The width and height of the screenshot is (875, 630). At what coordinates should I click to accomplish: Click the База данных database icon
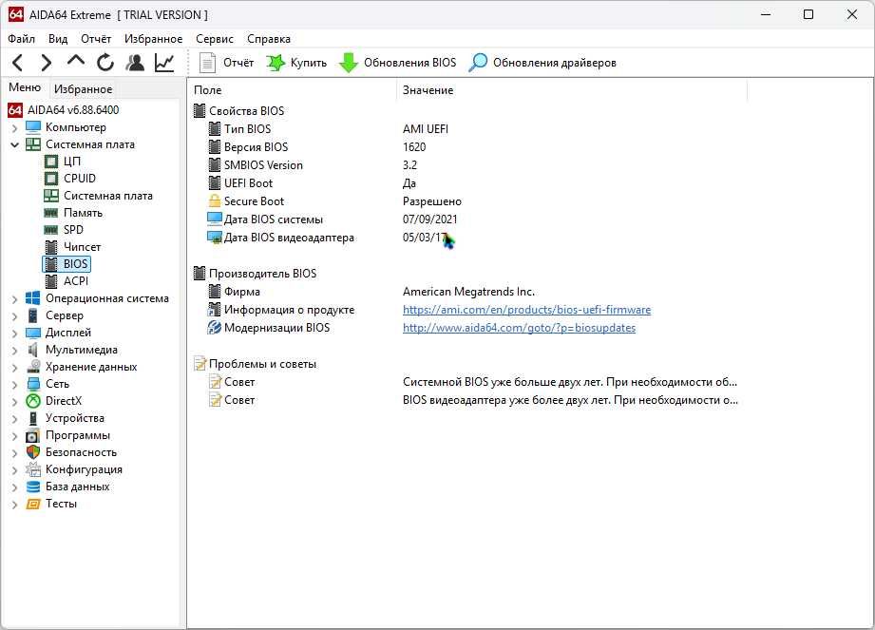33,487
